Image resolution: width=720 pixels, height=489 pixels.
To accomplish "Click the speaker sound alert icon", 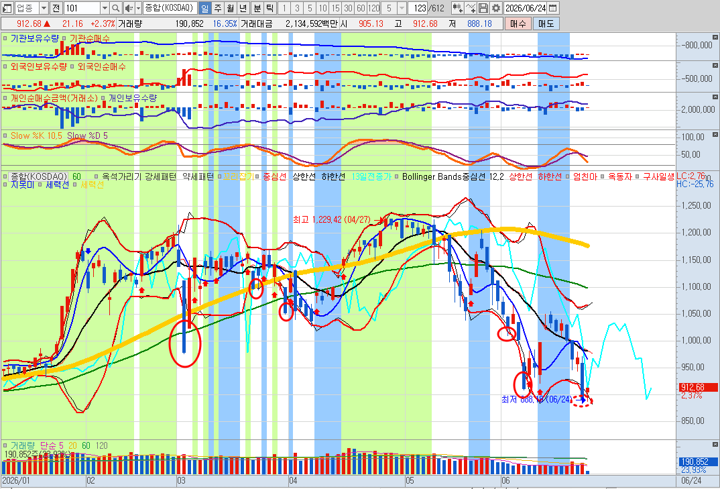I will coord(129,8).
